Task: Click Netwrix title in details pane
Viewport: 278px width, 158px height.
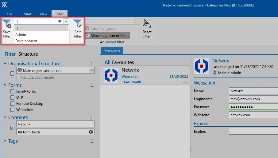Action: click(x=221, y=61)
